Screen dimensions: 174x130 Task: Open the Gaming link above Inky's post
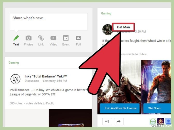14,63
